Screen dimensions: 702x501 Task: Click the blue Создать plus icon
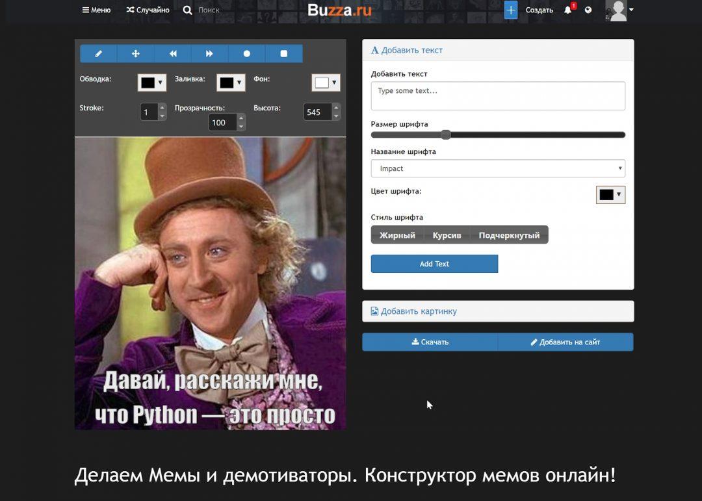(x=510, y=10)
